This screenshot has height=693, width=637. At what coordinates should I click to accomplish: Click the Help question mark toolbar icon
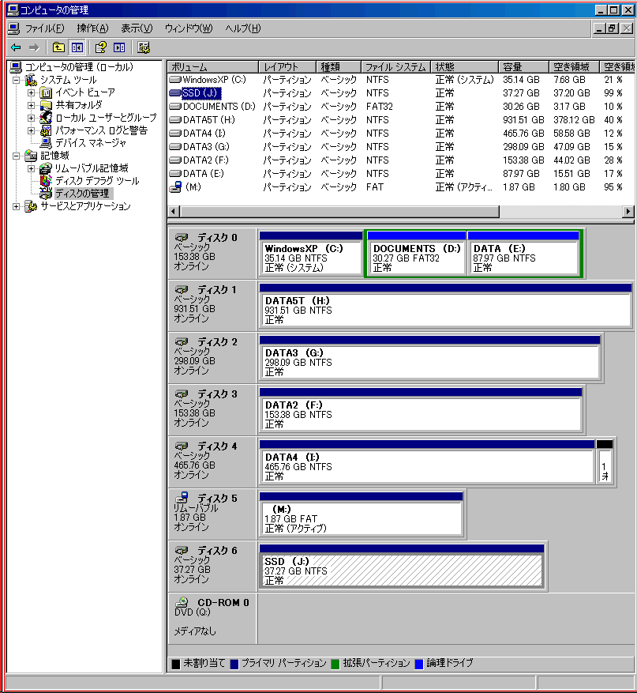tap(100, 47)
